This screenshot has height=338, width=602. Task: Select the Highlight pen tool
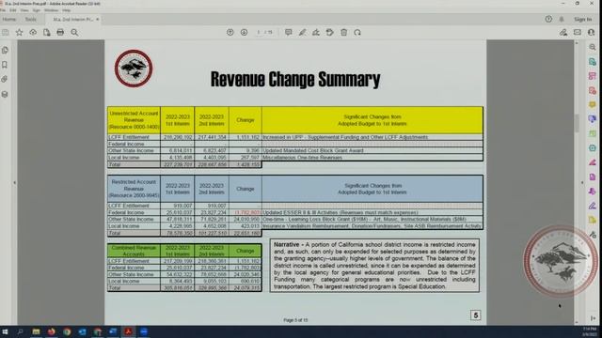302,33
